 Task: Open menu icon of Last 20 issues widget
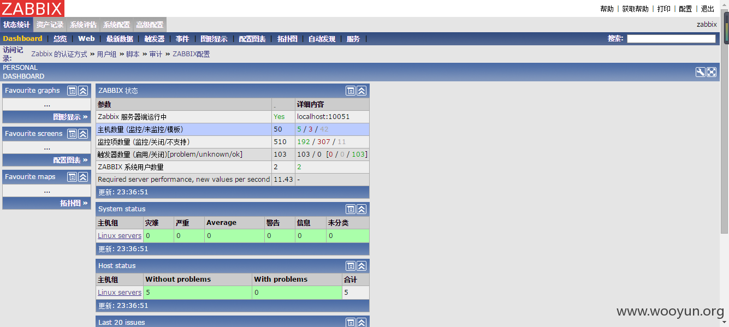pyautogui.click(x=351, y=322)
